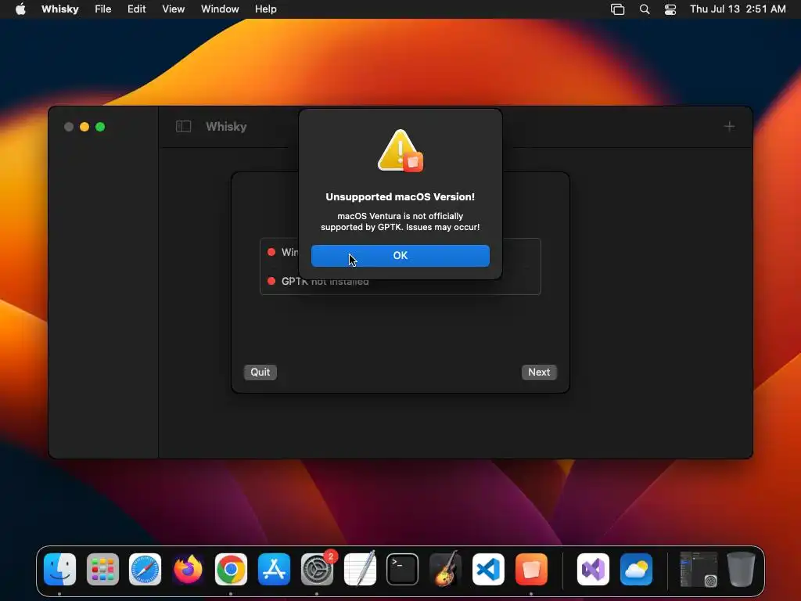The height and width of the screenshot is (601, 801).
Task: Zoom the Whisky window with green button
Action: pyautogui.click(x=100, y=127)
